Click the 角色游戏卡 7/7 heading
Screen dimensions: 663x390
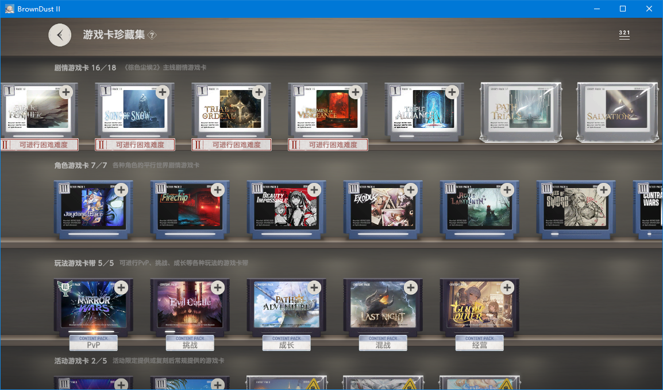click(x=80, y=165)
